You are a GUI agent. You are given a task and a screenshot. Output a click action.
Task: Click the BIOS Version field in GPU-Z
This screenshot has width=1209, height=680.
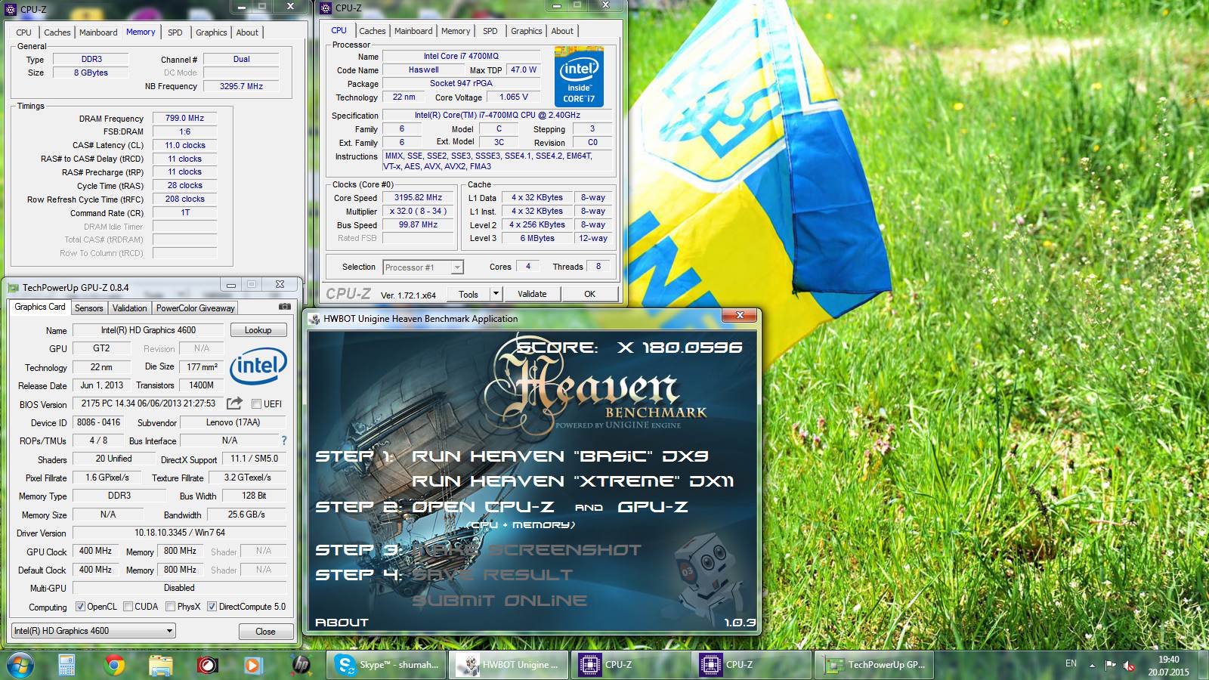tap(148, 403)
